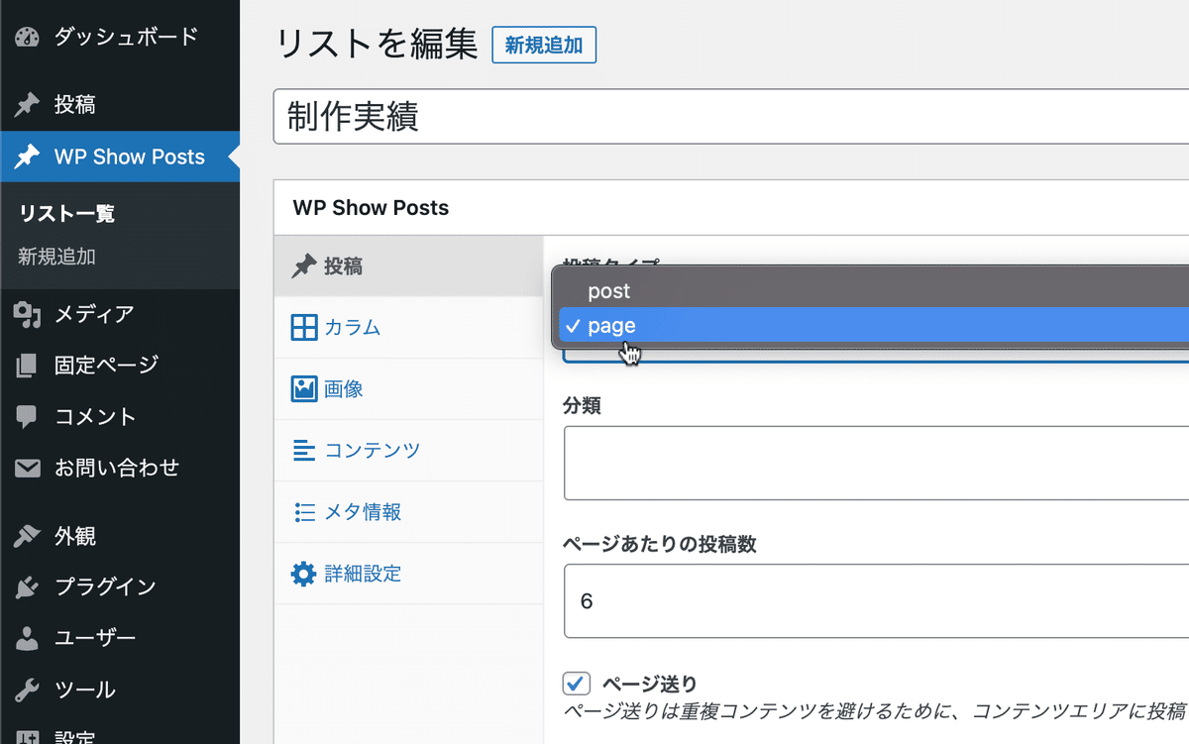Click the wrench icon for ツール
The image size is (1189, 744).
point(27,690)
